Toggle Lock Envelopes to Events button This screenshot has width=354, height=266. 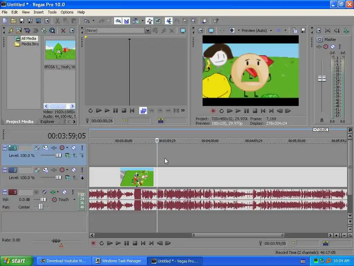click(149, 21)
